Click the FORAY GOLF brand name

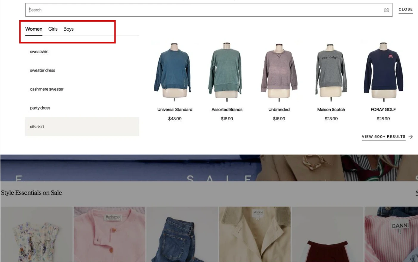pyautogui.click(x=383, y=110)
